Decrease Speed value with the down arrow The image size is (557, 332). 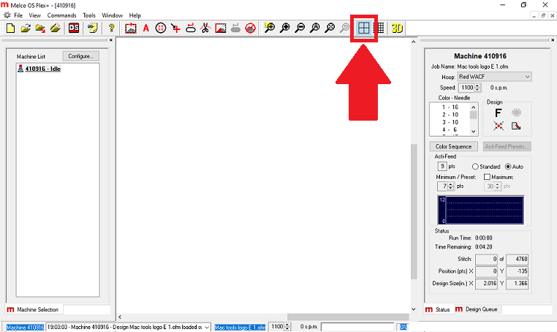pyautogui.click(x=477, y=89)
